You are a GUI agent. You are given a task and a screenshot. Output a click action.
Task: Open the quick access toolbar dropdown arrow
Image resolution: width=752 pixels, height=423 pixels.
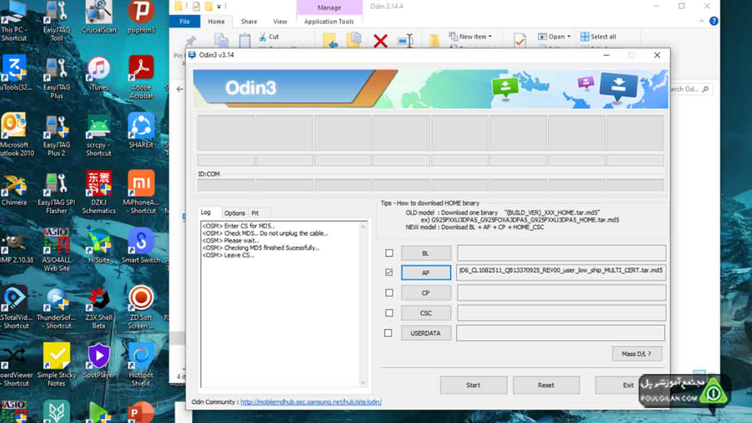[219, 6]
